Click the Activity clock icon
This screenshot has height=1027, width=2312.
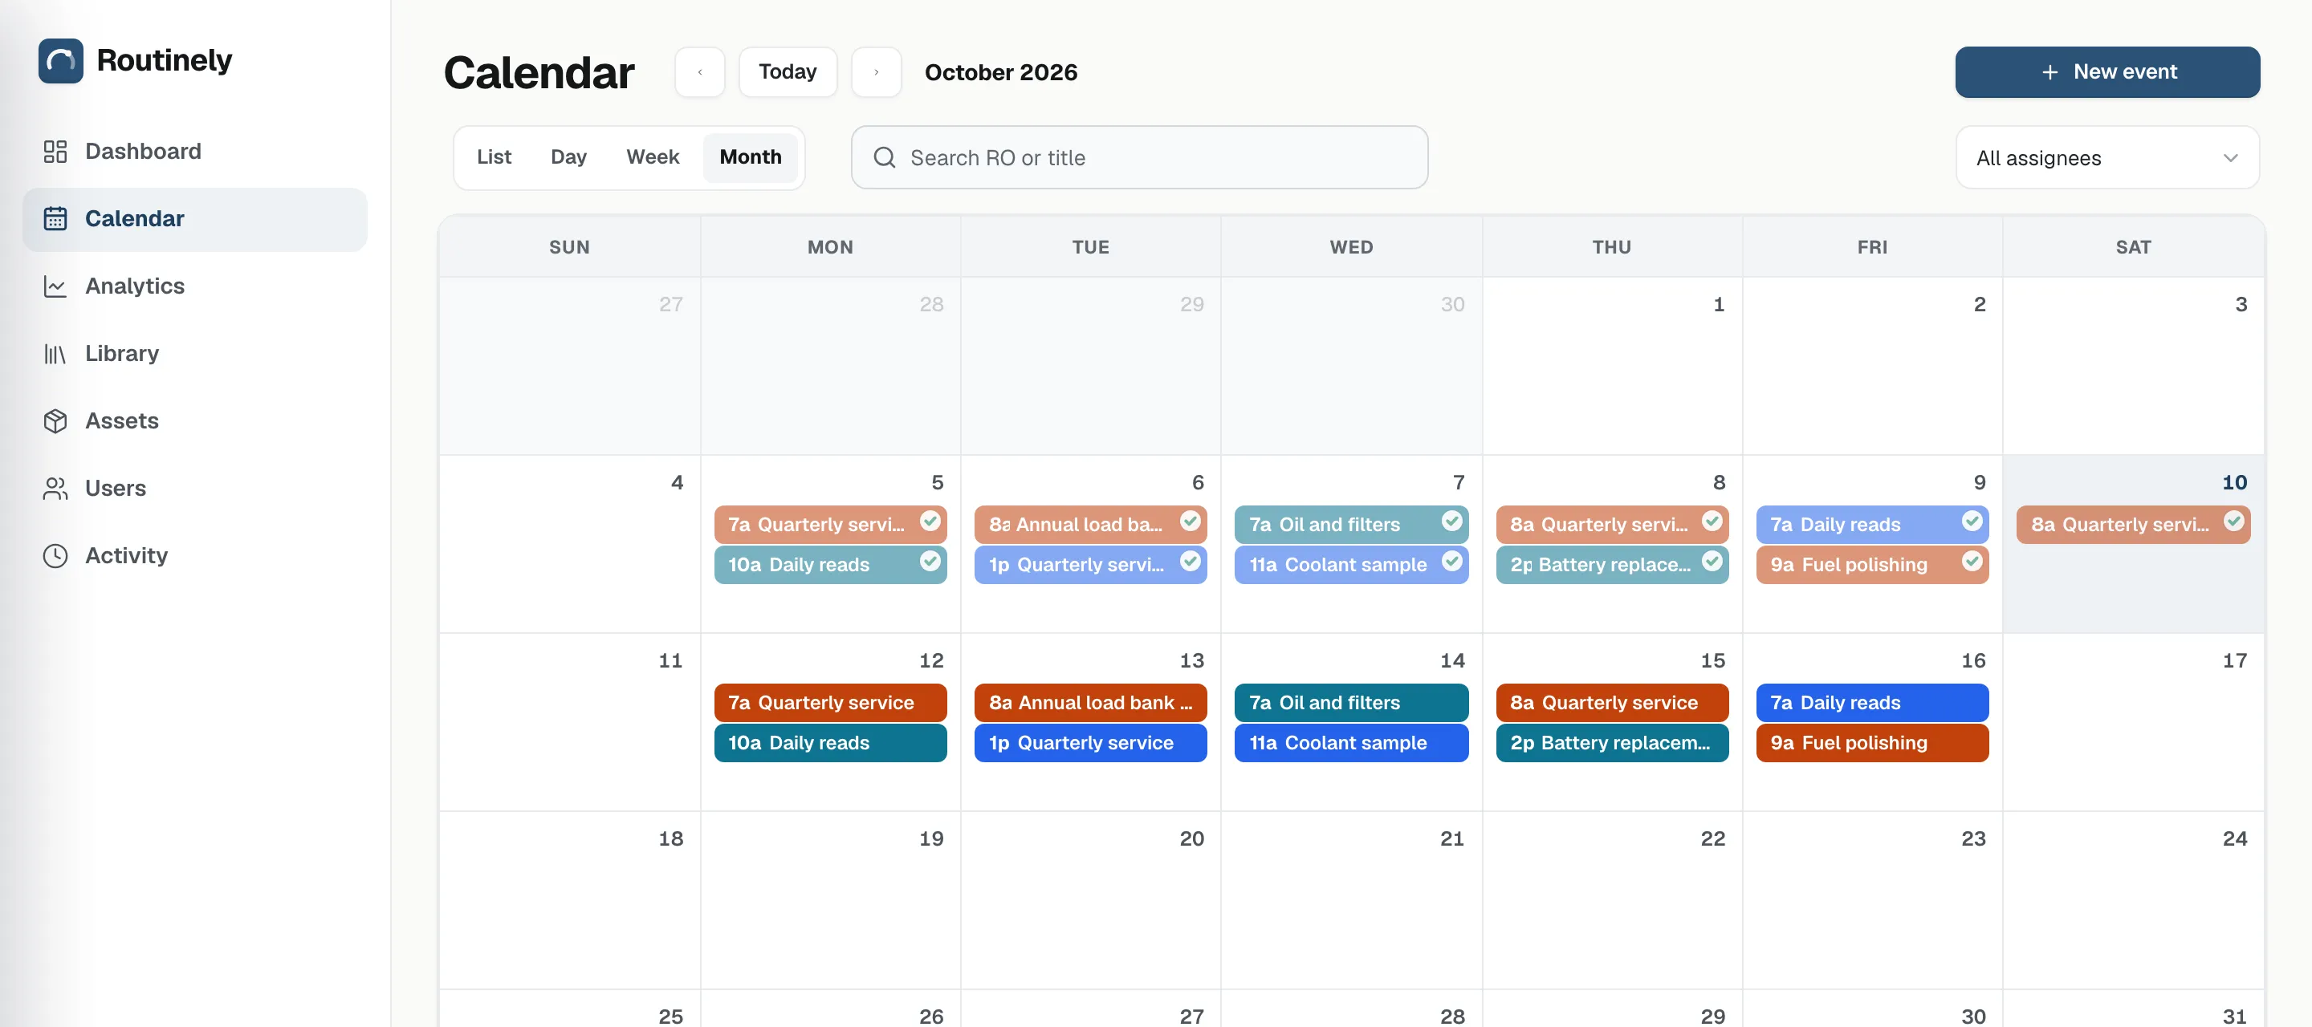point(55,555)
